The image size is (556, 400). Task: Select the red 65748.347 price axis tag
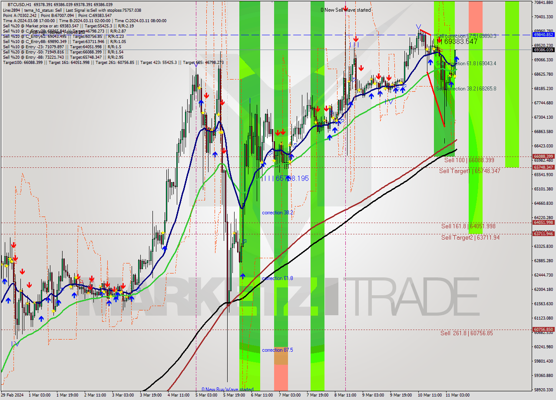543,167
